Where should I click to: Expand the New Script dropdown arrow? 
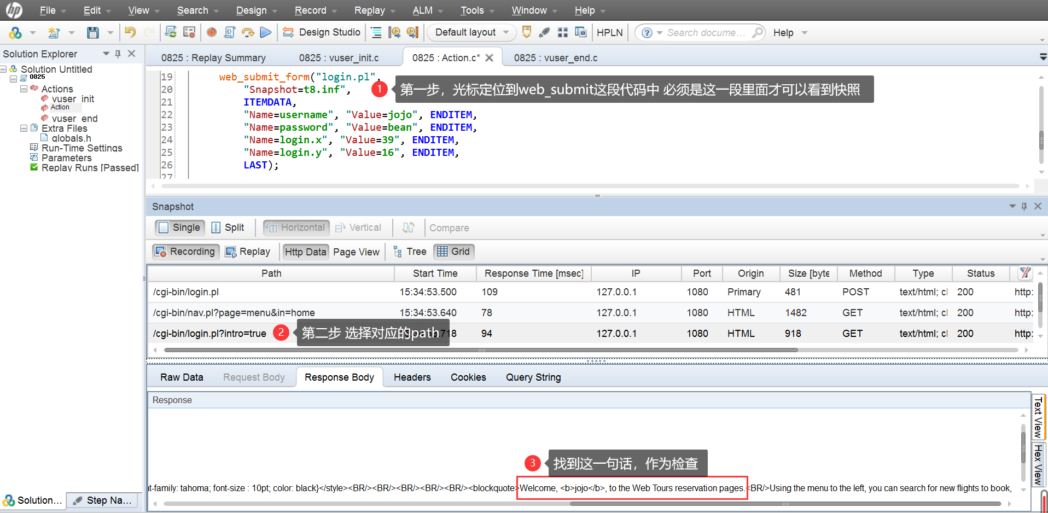coord(71,33)
